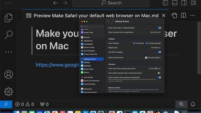Viewport: 201px width, 113px height.
Task: Select Screen Time in settings sidebar
Action: (x=92, y=33)
